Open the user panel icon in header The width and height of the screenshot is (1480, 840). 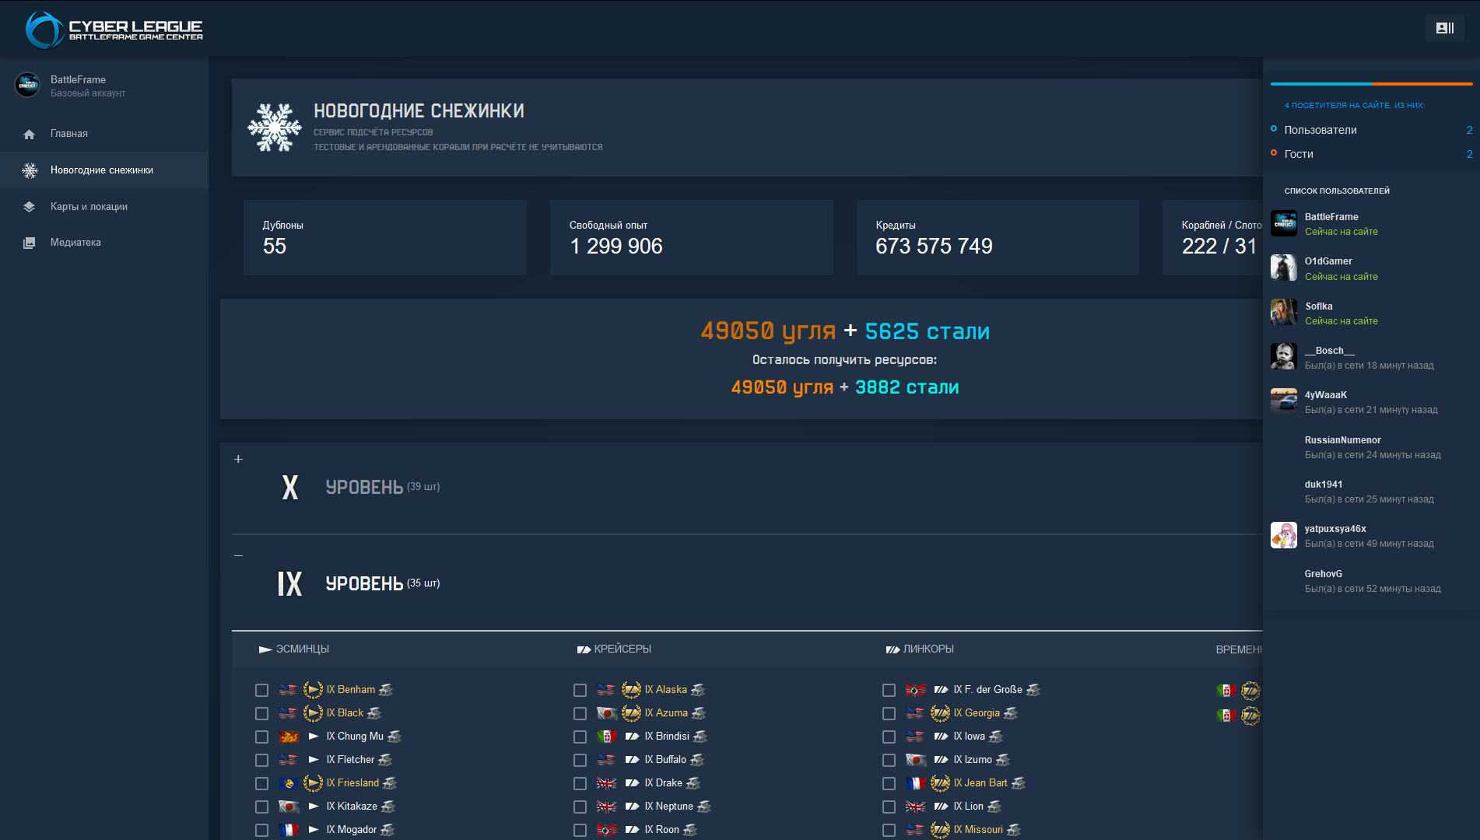[1444, 28]
